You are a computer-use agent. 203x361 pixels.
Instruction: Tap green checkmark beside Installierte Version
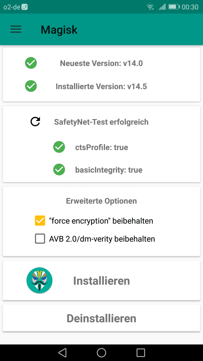[x=31, y=86]
